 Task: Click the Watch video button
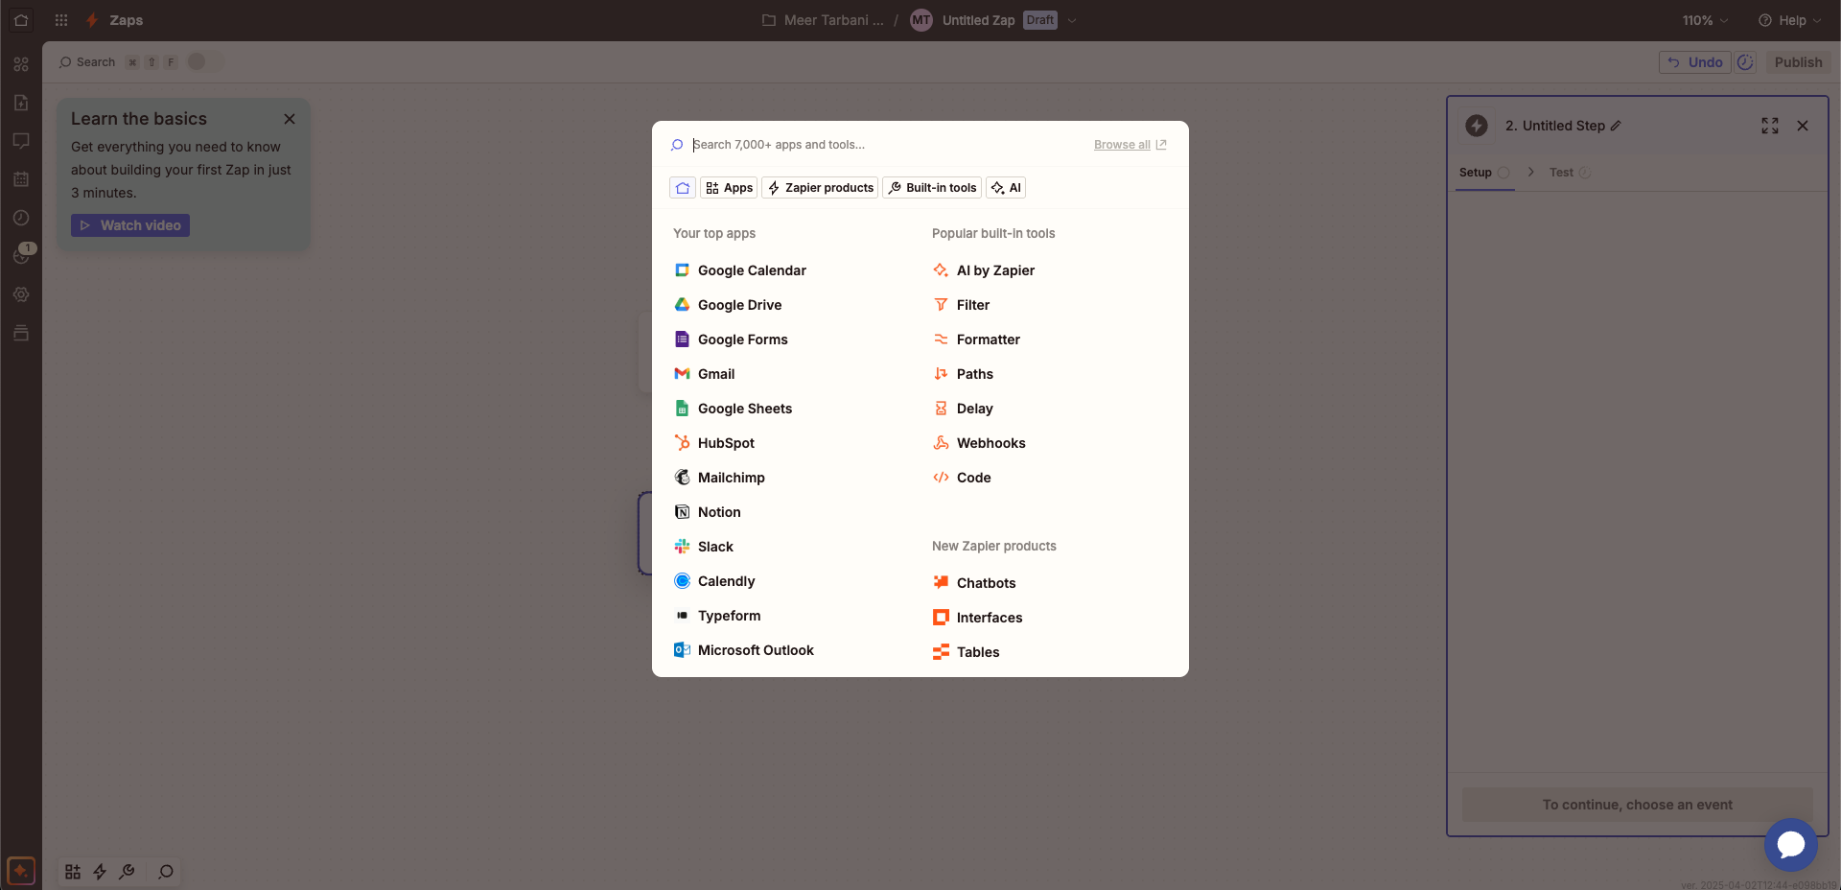tap(130, 225)
